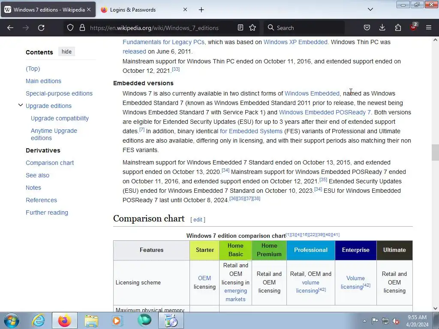Jump to Comparison chart in contents
The width and height of the screenshot is (439, 329).
[x=50, y=163]
